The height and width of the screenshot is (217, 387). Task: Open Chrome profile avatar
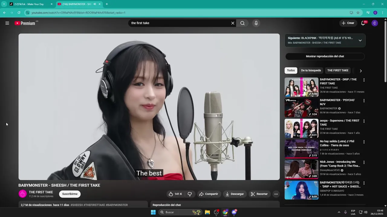(375, 13)
